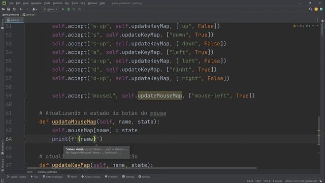Open the Window menu
325x183 pixels.
[92, 3]
